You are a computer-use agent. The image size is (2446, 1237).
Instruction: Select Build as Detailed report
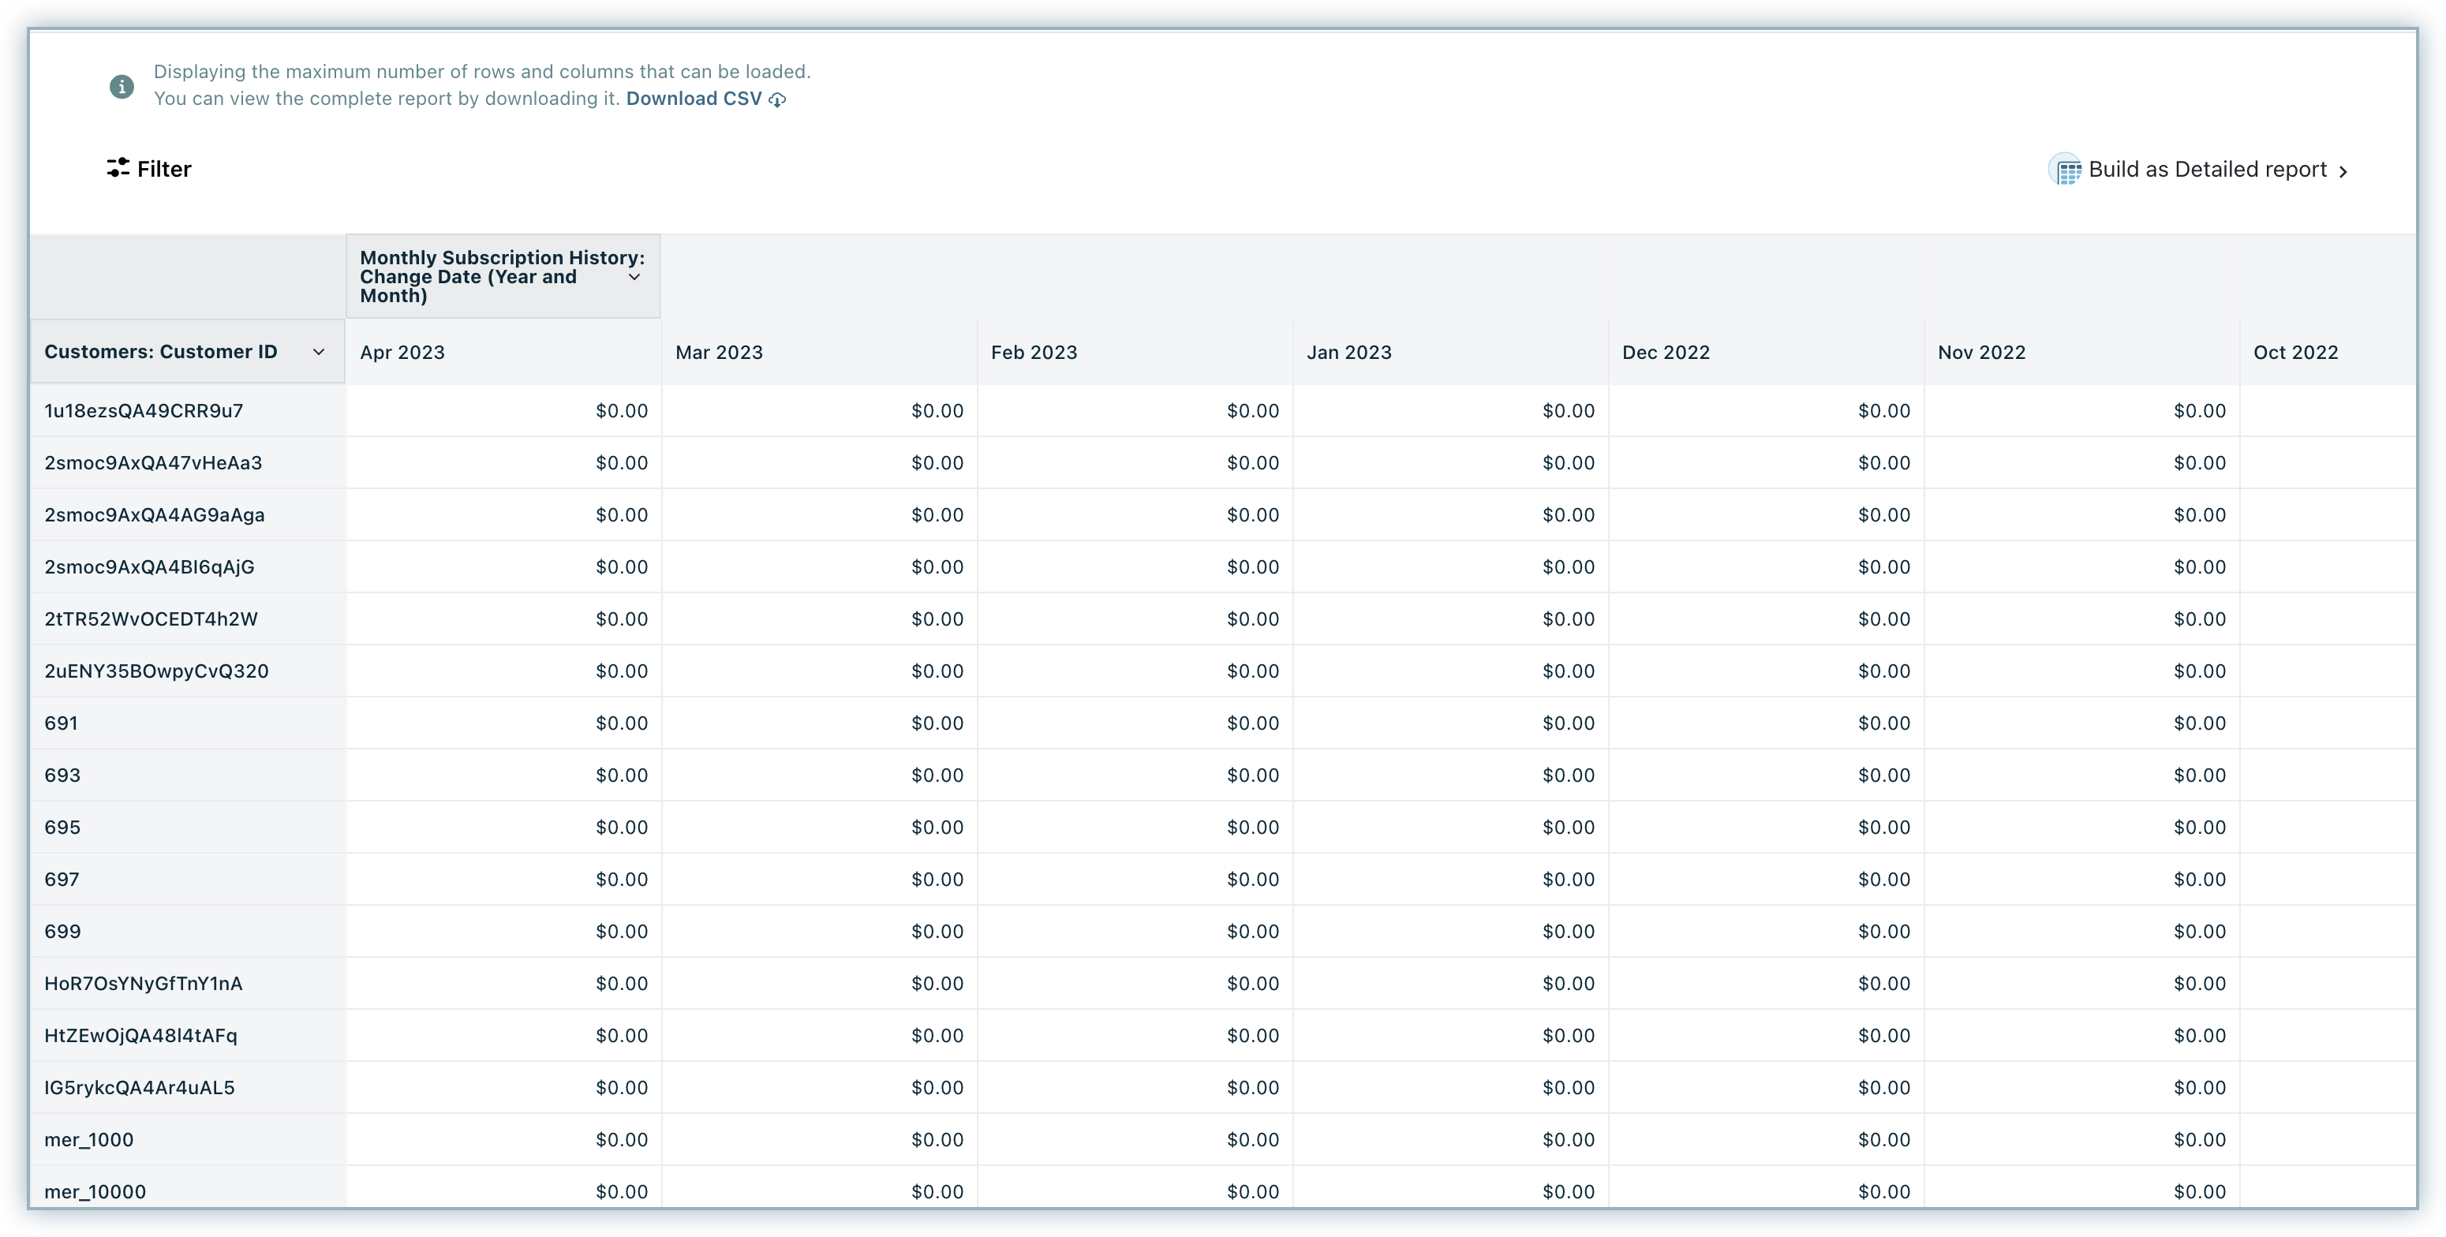[2207, 170]
